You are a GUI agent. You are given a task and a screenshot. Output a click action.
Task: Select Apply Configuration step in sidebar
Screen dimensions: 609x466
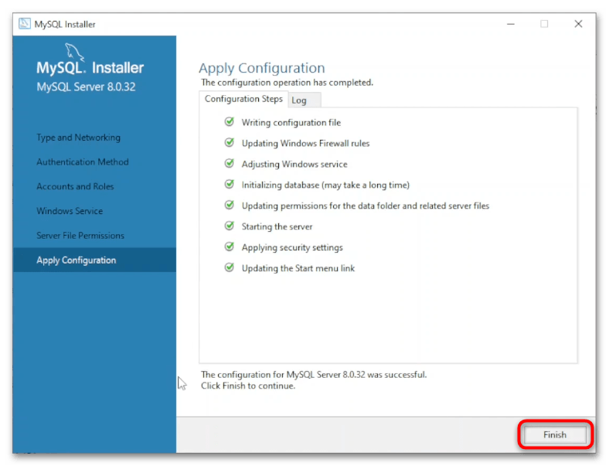pos(94,260)
